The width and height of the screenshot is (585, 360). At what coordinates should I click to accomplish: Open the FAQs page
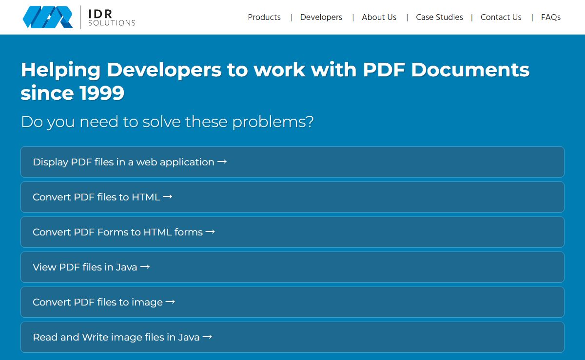[x=551, y=17]
